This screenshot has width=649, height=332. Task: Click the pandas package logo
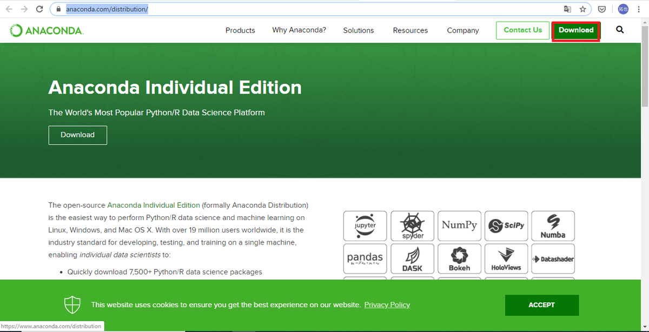click(365, 258)
